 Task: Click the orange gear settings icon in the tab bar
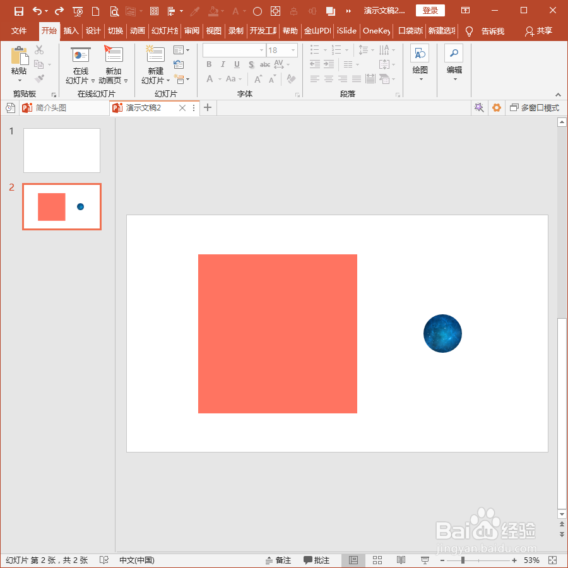(x=497, y=107)
